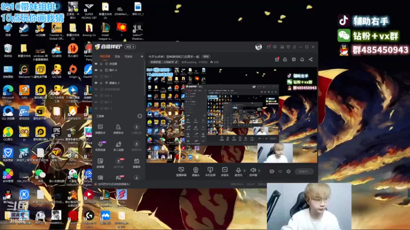Open the notification bell
Screen dimensions: 410x230
[302, 59]
